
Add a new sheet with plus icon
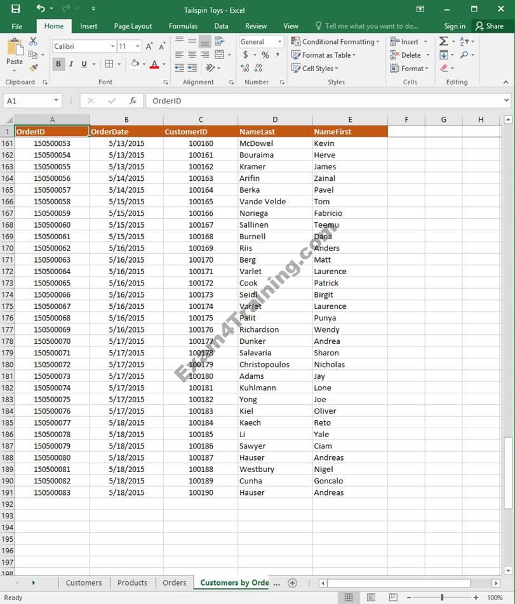[x=292, y=582]
